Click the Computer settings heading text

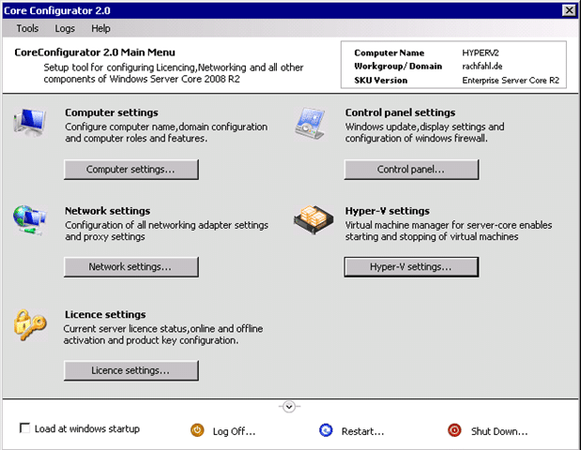[112, 112]
